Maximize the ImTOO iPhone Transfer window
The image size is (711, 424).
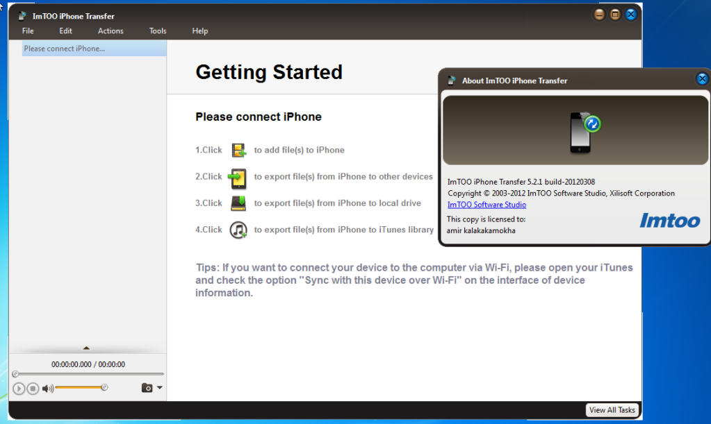pyautogui.click(x=615, y=15)
